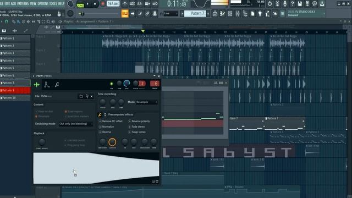
Task: Click the red mixer track number 6
Action: pos(155,84)
